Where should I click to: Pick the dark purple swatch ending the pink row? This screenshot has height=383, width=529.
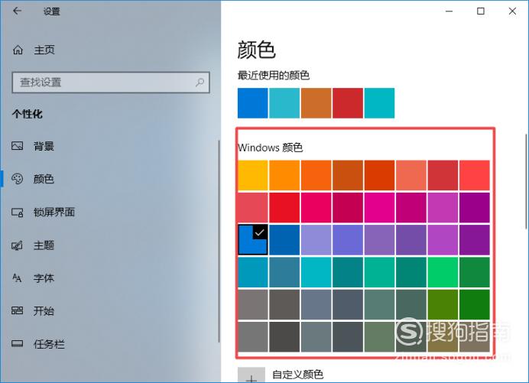pos(475,208)
